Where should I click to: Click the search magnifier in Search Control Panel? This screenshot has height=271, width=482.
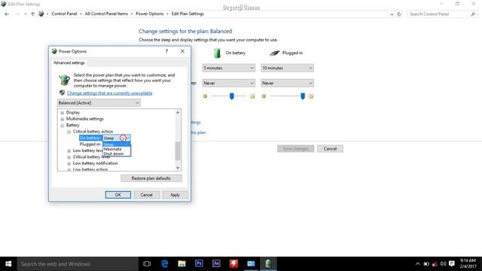click(x=473, y=14)
